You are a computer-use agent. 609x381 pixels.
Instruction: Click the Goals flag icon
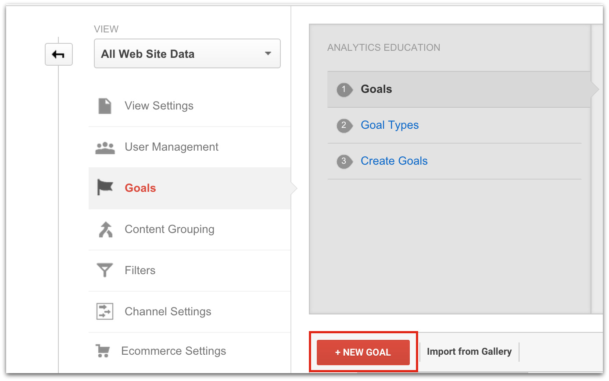[105, 188]
